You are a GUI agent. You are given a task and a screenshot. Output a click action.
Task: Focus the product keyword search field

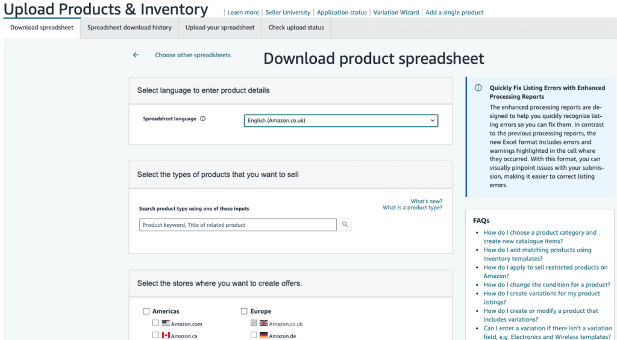[237, 225]
